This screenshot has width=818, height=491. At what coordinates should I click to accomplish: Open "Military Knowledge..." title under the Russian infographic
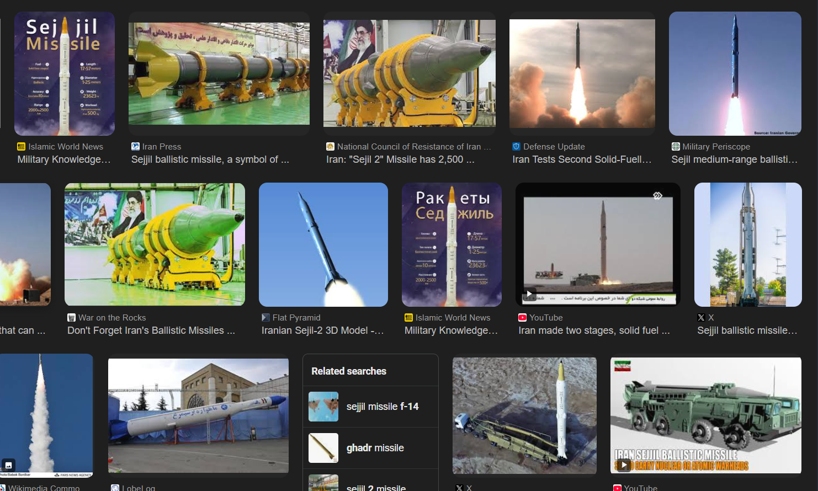(451, 330)
